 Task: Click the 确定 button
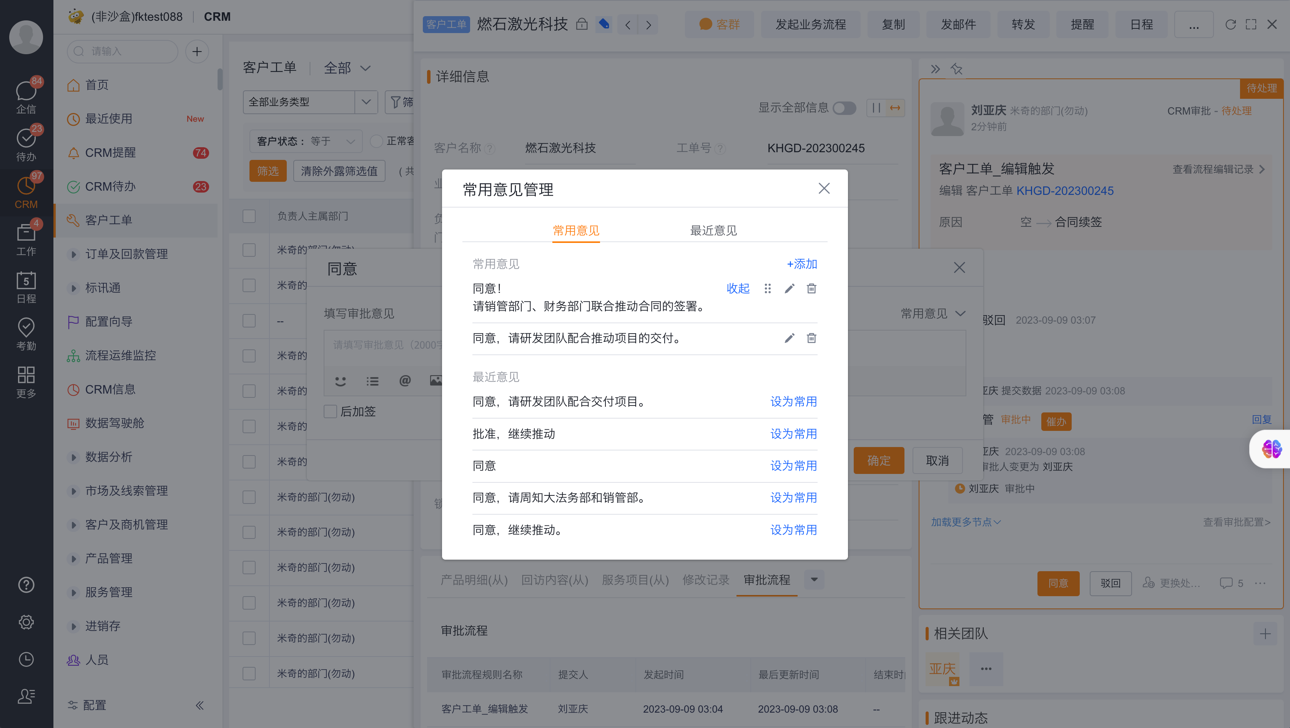point(879,460)
